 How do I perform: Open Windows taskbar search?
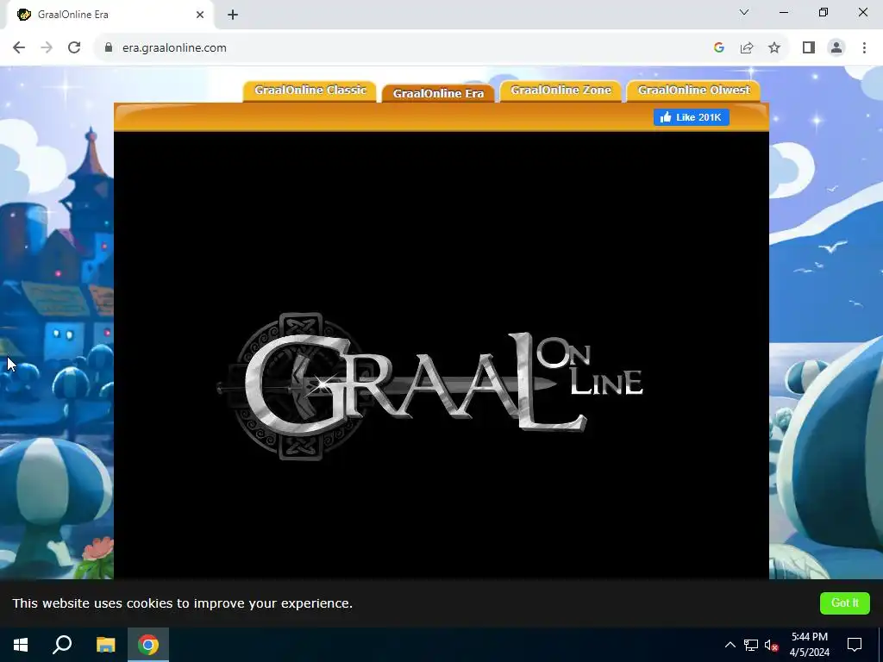pyautogui.click(x=62, y=645)
